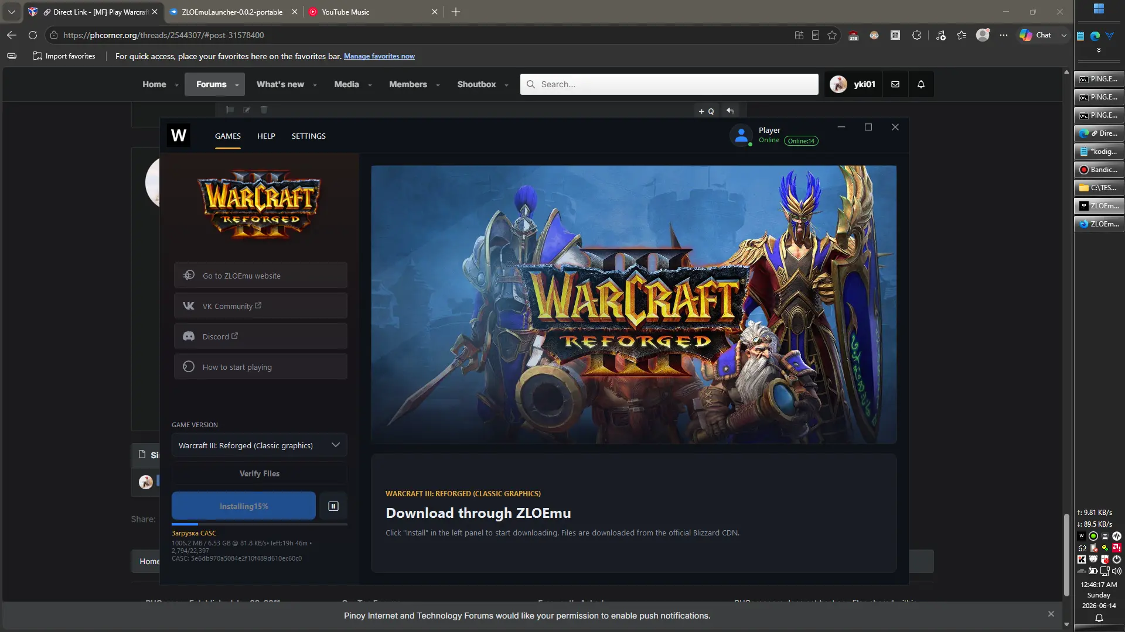Open Bandicam from the taskbar

(1099, 170)
